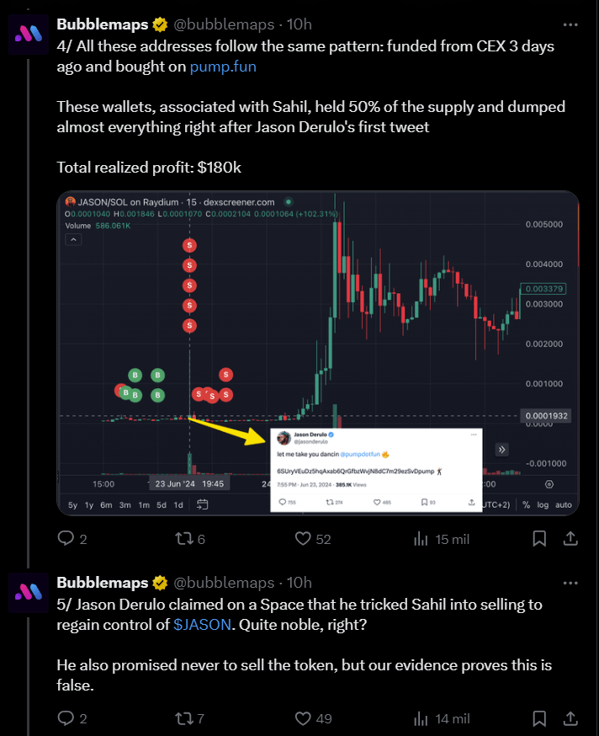Screen dimensions: 599x736
Task: Click chart time axis settings gear
Action: click(x=549, y=484)
